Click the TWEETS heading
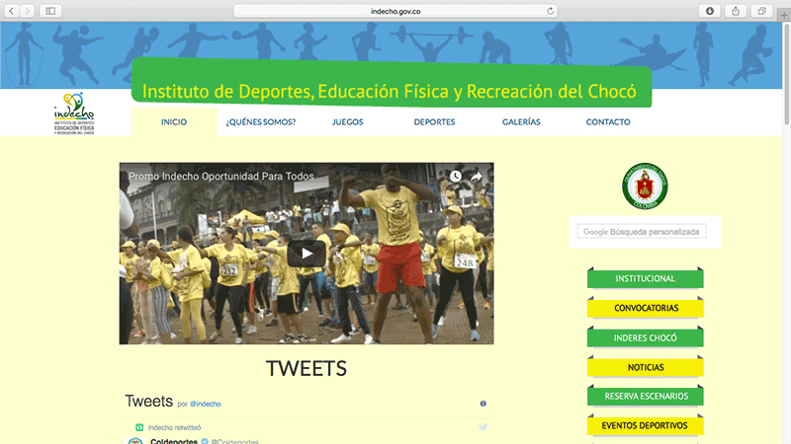Screen dimensions: 791x444 (307, 368)
